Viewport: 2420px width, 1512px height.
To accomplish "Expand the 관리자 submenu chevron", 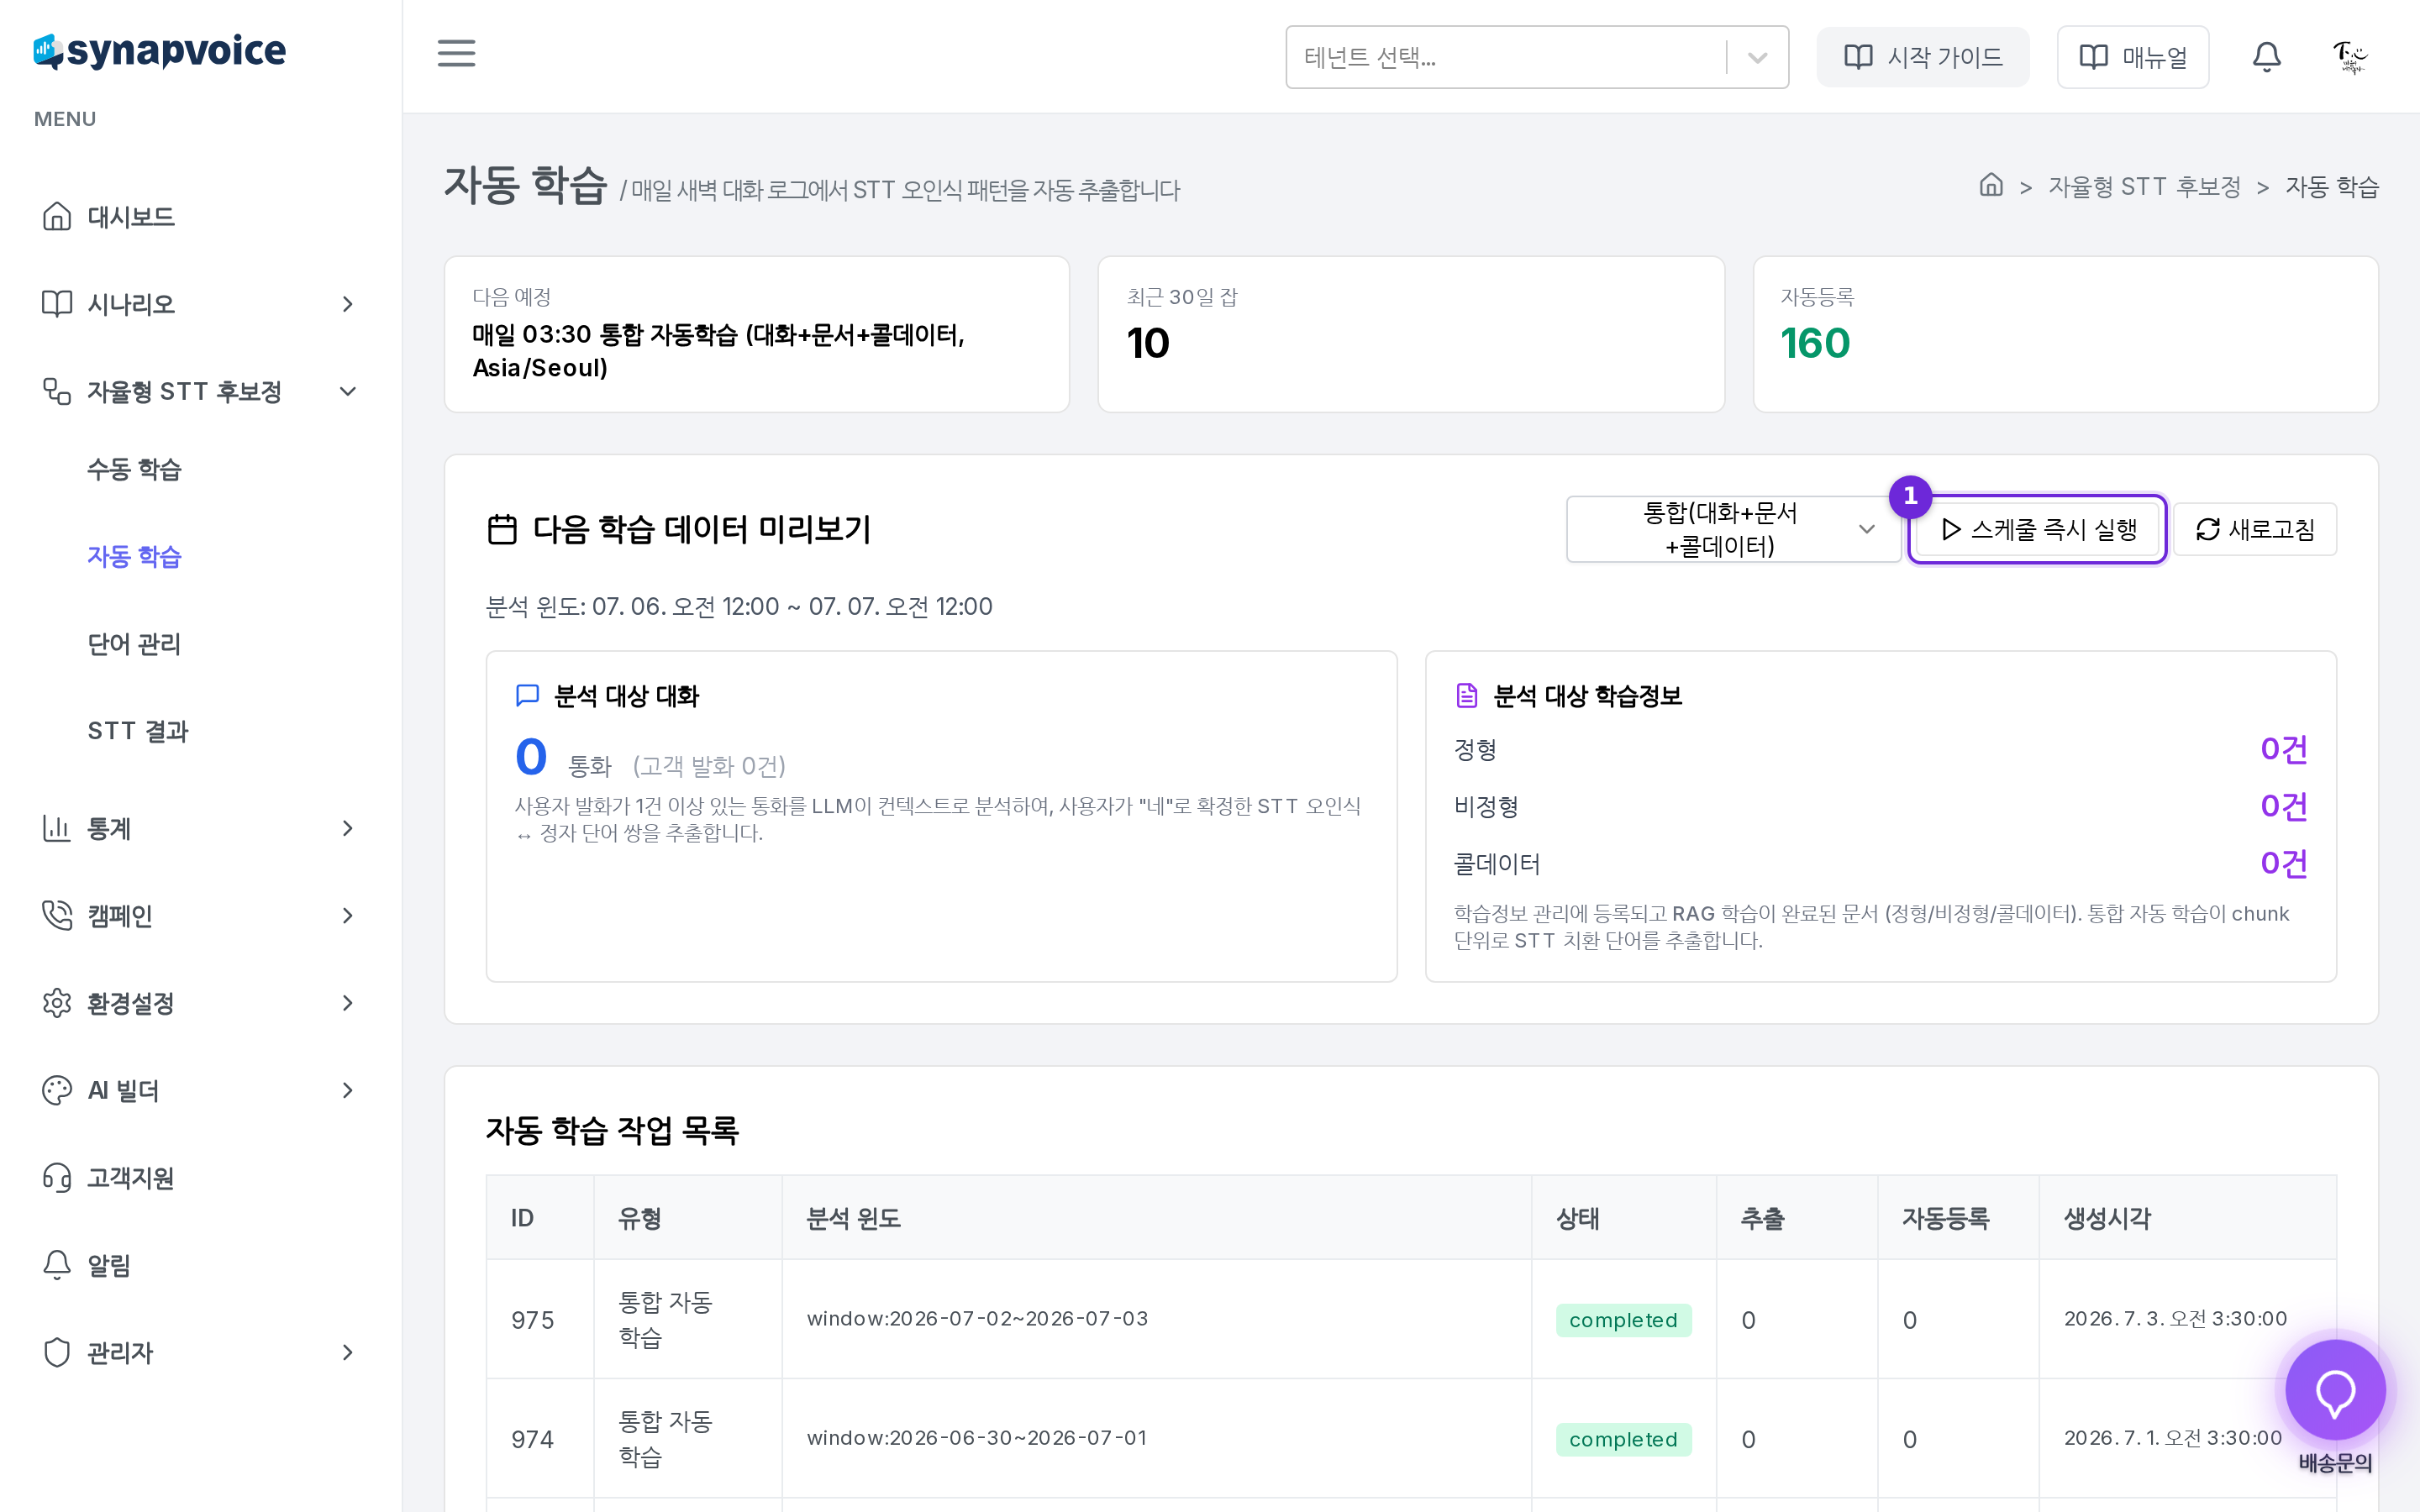I will pyautogui.click(x=347, y=1352).
